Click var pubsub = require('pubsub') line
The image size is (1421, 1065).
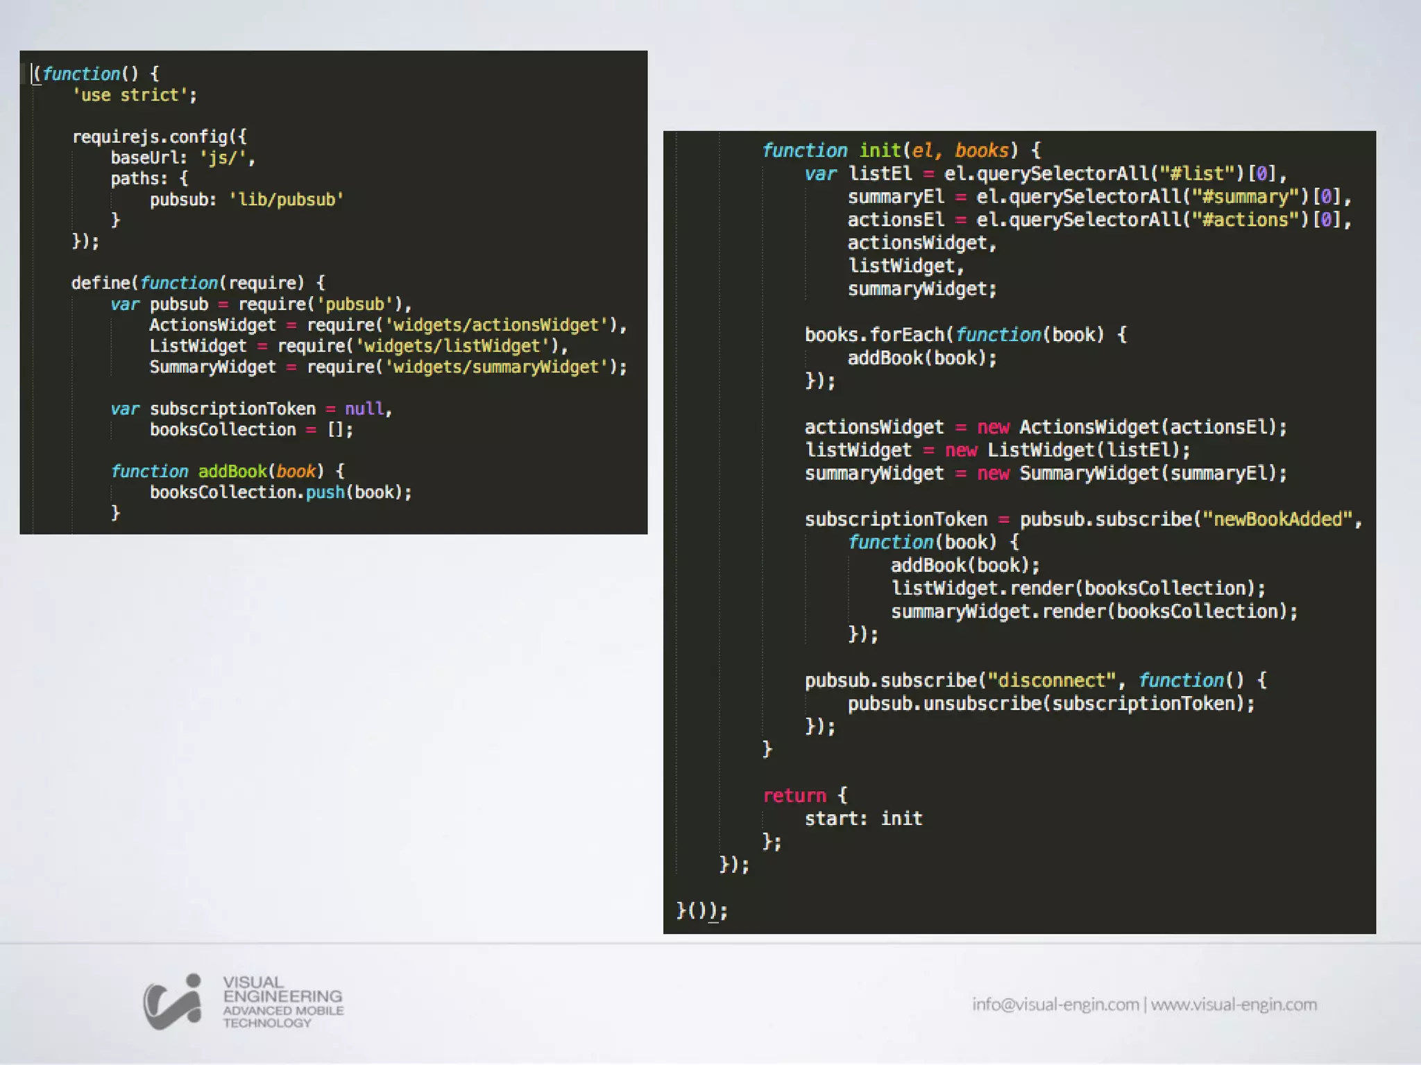pyautogui.click(x=262, y=304)
